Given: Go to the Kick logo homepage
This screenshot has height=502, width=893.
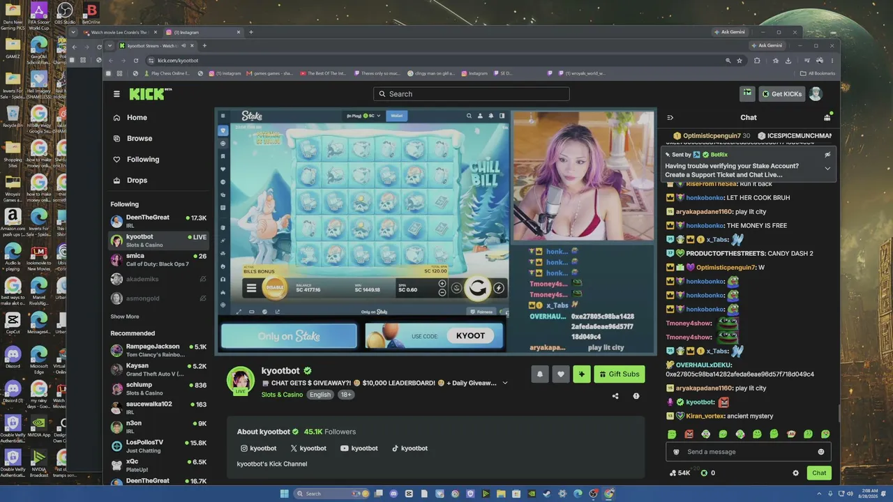Looking at the screenshot, I should (150, 94).
